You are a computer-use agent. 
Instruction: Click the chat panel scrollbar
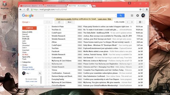click(41, 80)
